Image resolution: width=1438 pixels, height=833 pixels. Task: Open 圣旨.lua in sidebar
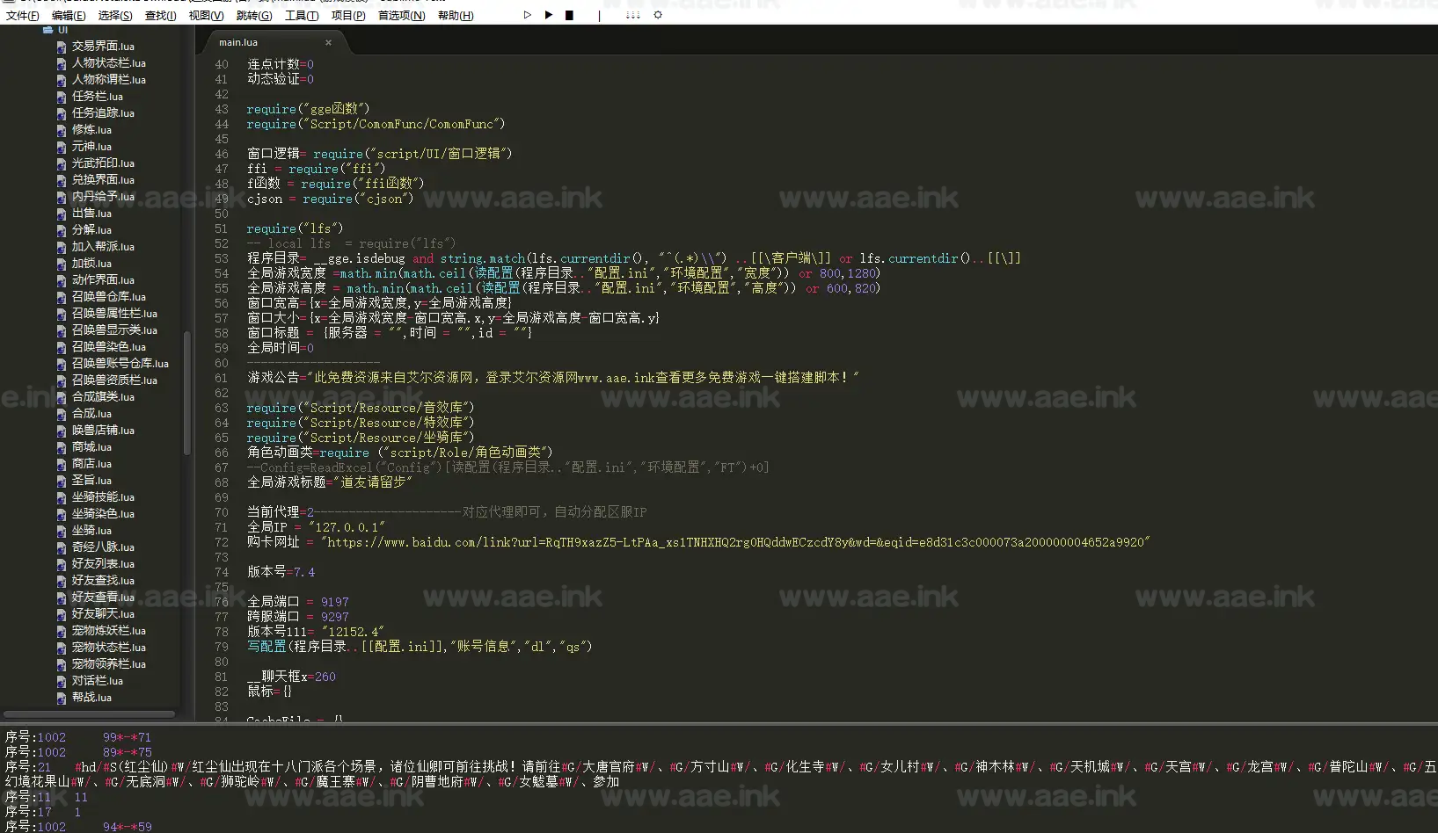(x=91, y=481)
